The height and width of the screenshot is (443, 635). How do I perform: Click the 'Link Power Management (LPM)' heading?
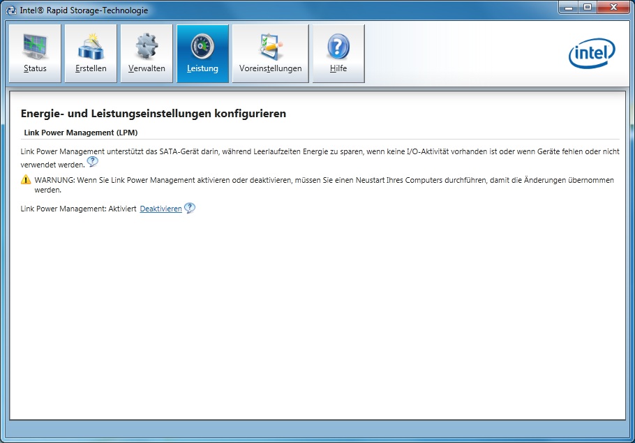[80, 133]
